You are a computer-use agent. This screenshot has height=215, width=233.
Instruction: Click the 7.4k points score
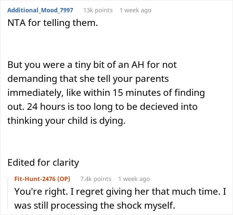(x=96, y=179)
